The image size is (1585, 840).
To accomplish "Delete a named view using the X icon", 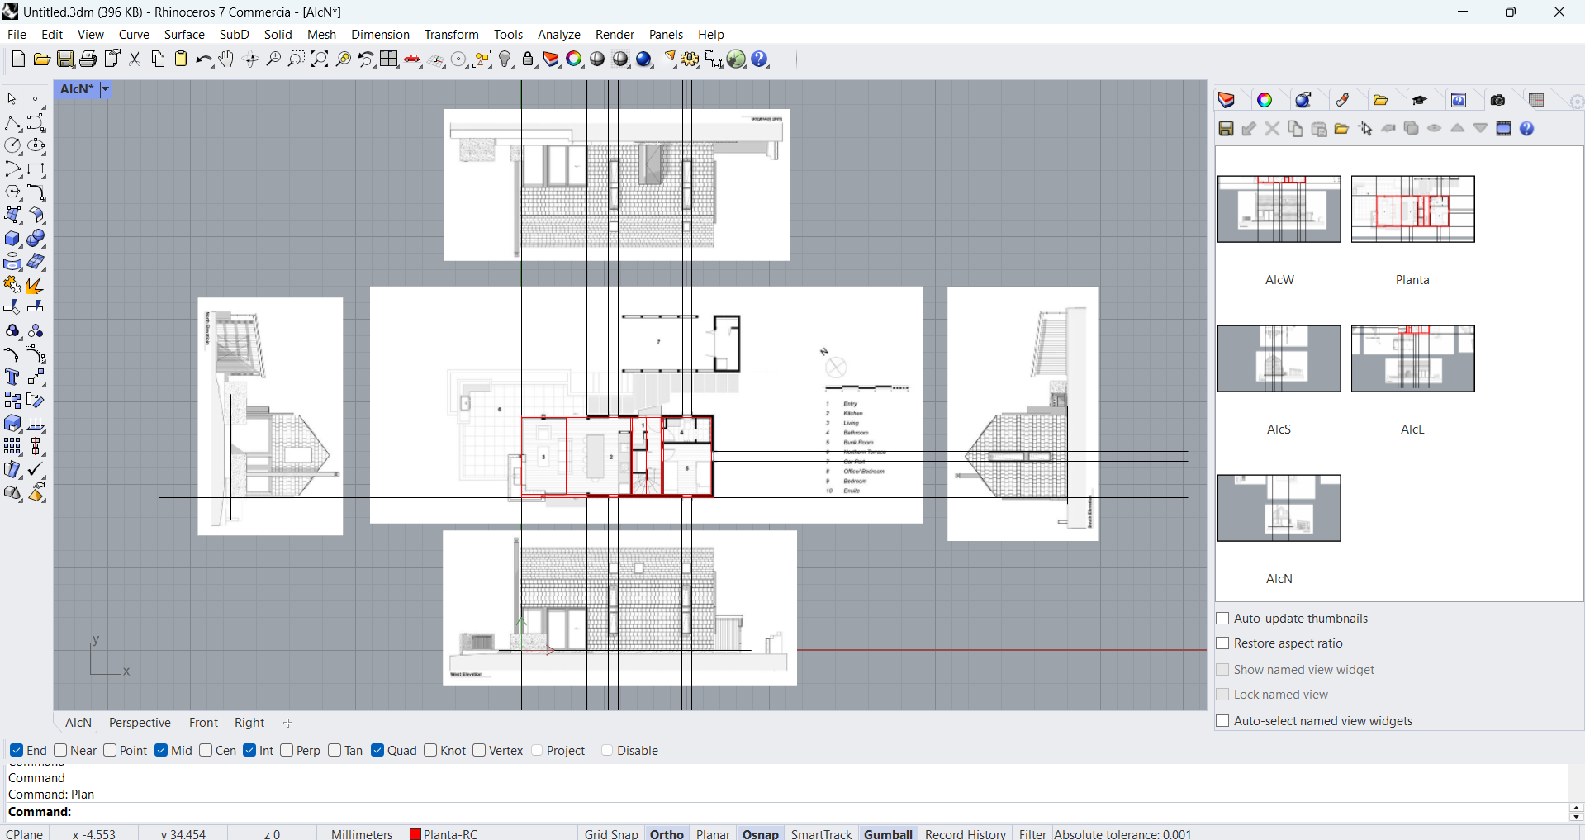I will tap(1272, 129).
